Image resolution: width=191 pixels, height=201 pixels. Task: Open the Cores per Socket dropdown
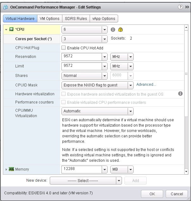[84, 39]
